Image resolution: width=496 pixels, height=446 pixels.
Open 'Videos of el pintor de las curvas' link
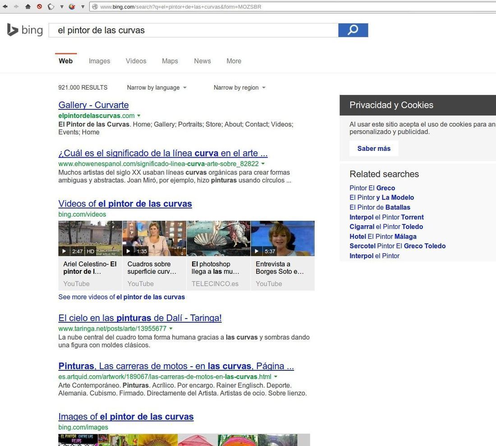coord(125,204)
